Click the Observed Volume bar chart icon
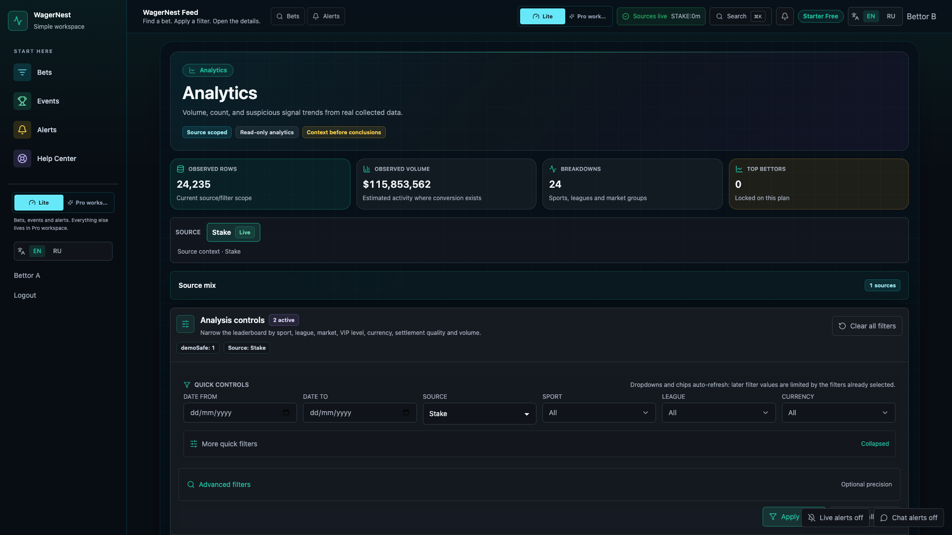This screenshot has width=952, height=535. pos(367,169)
